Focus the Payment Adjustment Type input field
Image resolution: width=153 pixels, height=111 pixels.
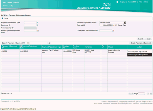30,23
